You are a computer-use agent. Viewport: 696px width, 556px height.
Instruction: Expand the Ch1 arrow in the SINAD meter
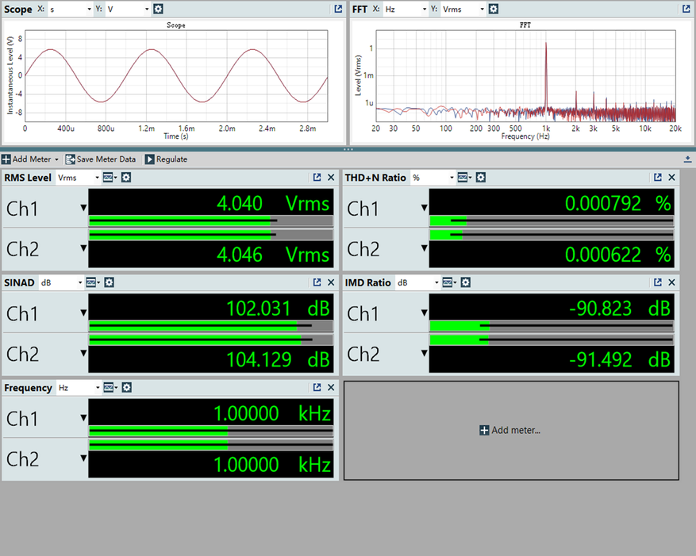pos(83,313)
